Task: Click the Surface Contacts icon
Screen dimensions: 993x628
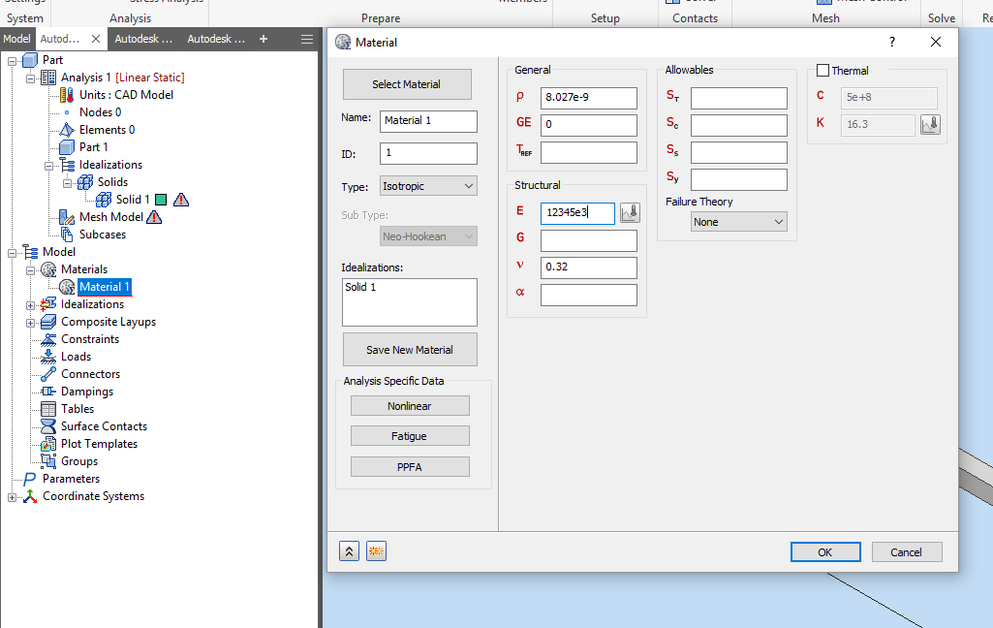Action: click(x=48, y=426)
